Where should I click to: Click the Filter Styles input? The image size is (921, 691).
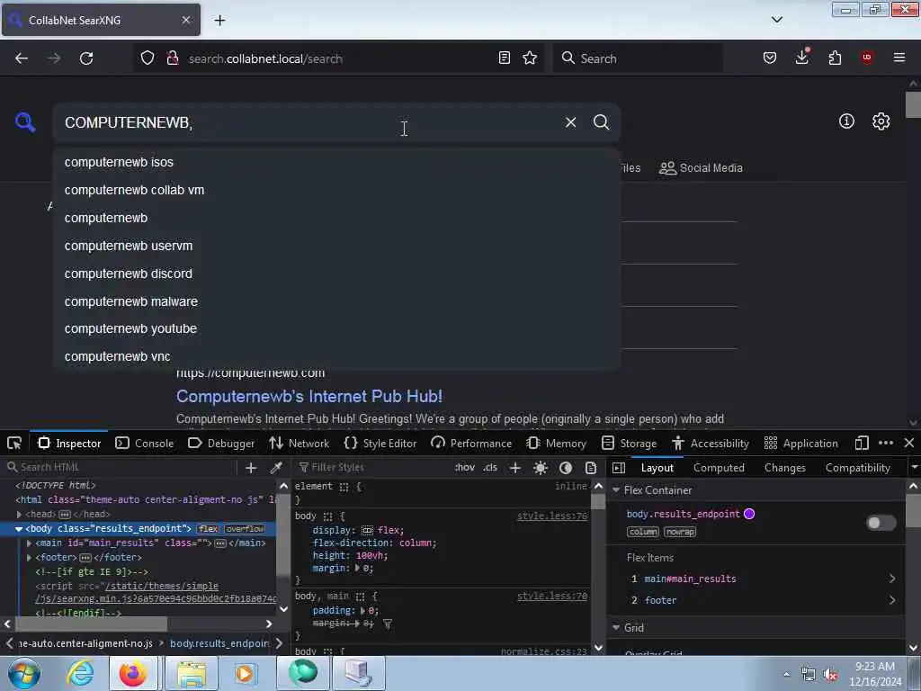coord(373,468)
